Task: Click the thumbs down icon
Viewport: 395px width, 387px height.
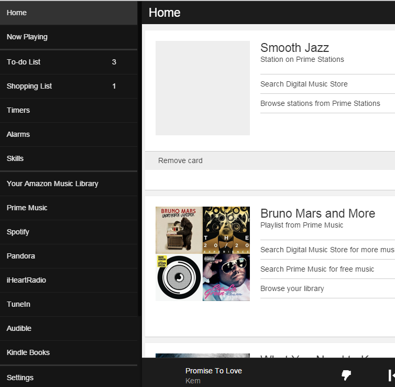Action: pos(346,375)
